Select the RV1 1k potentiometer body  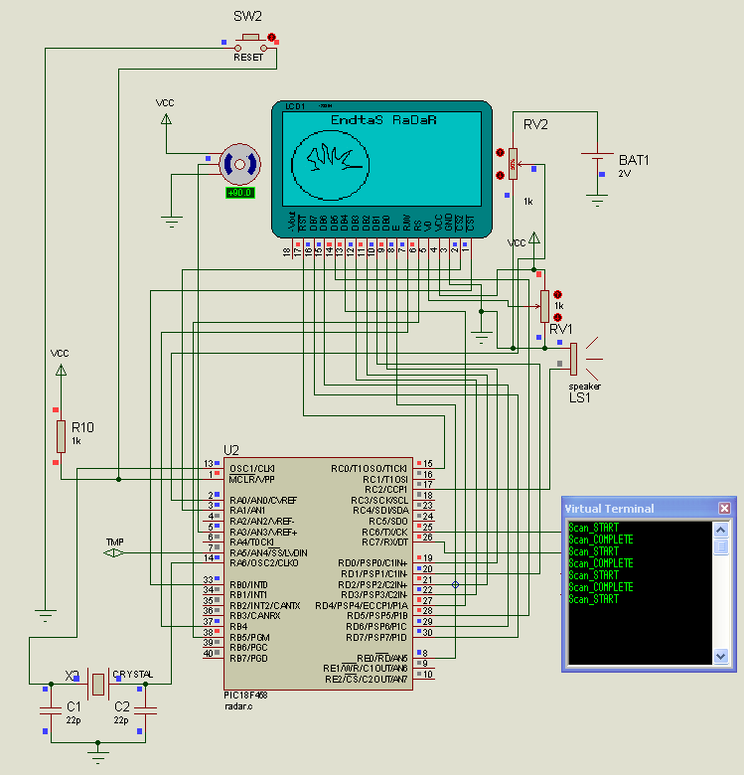tap(544, 306)
